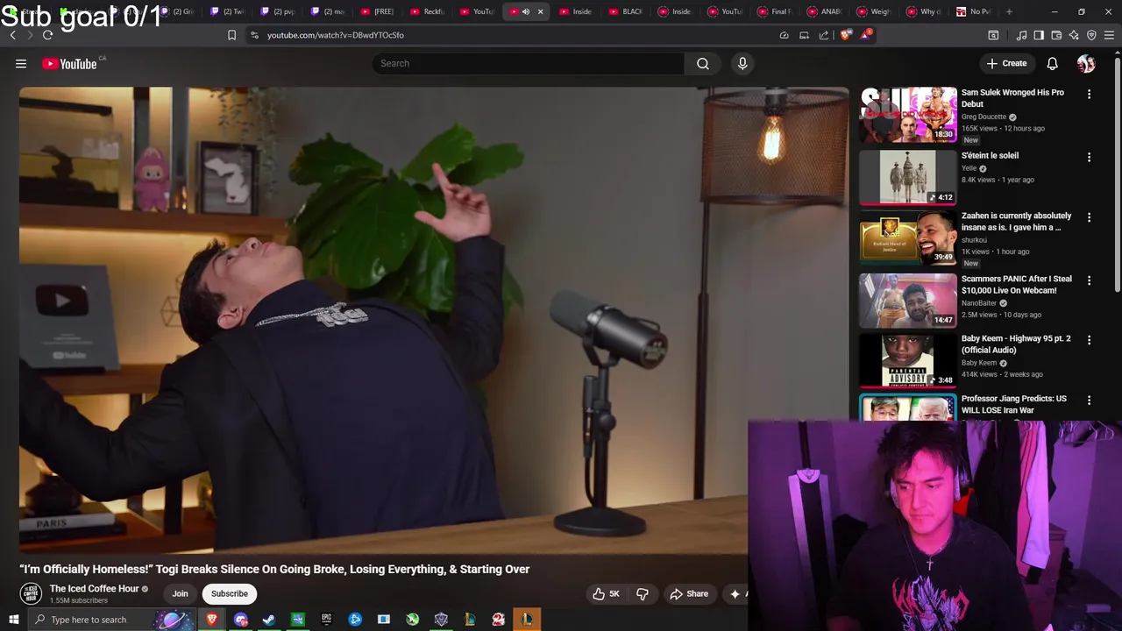Focus the YouTube search input field
The width and height of the screenshot is (1122, 631).
point(529,63)
